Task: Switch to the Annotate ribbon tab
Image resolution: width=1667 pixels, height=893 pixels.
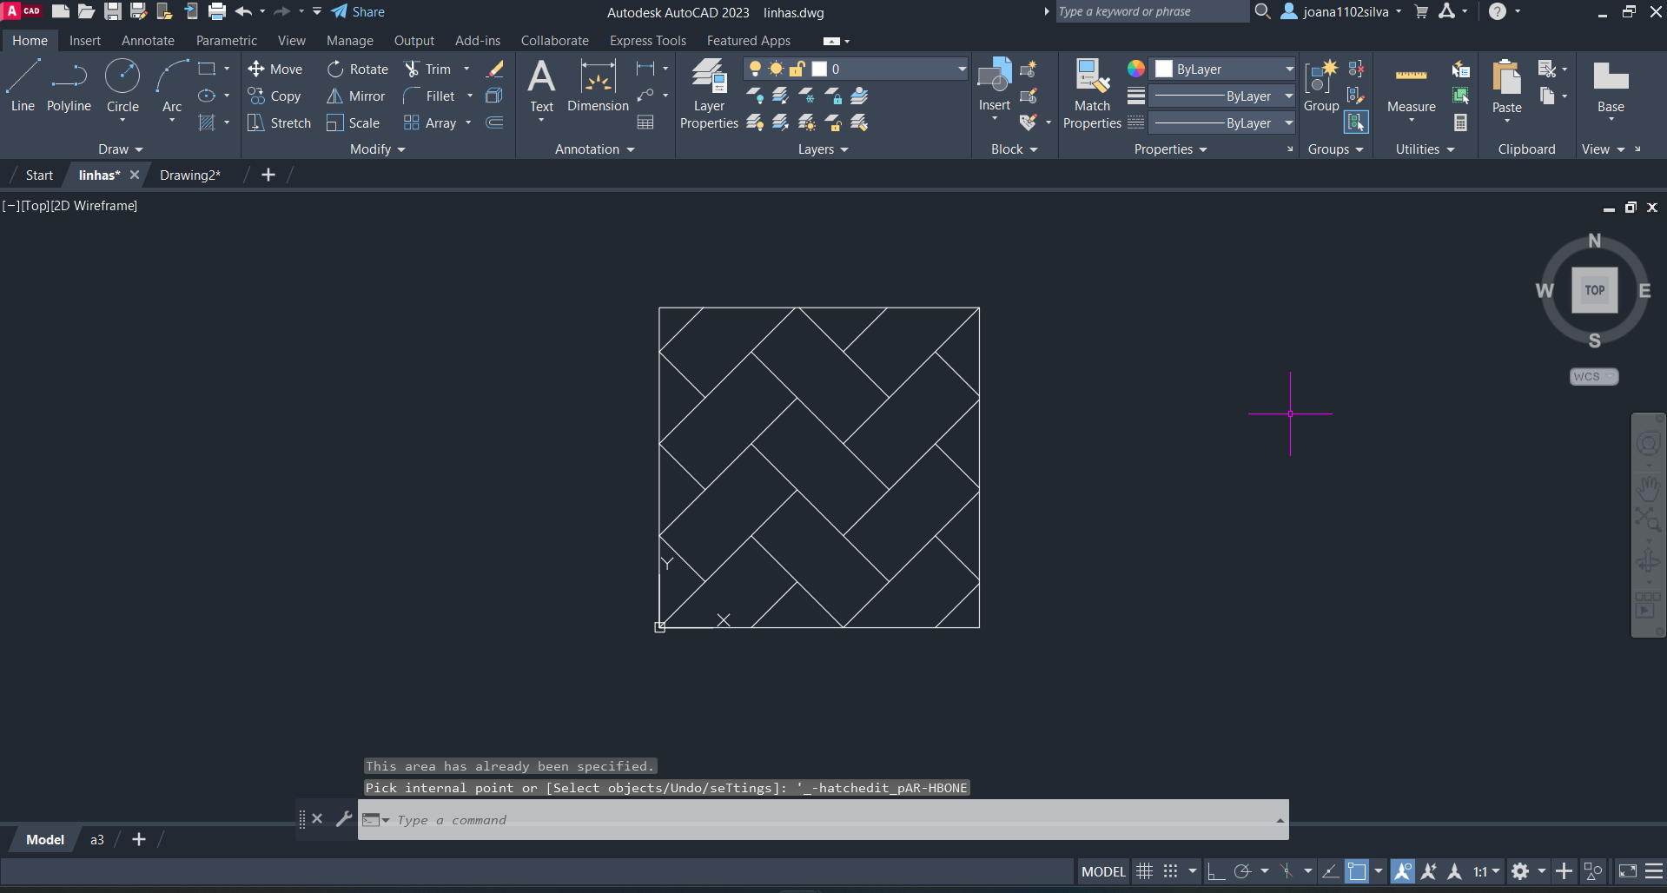Action: [148, 41]
